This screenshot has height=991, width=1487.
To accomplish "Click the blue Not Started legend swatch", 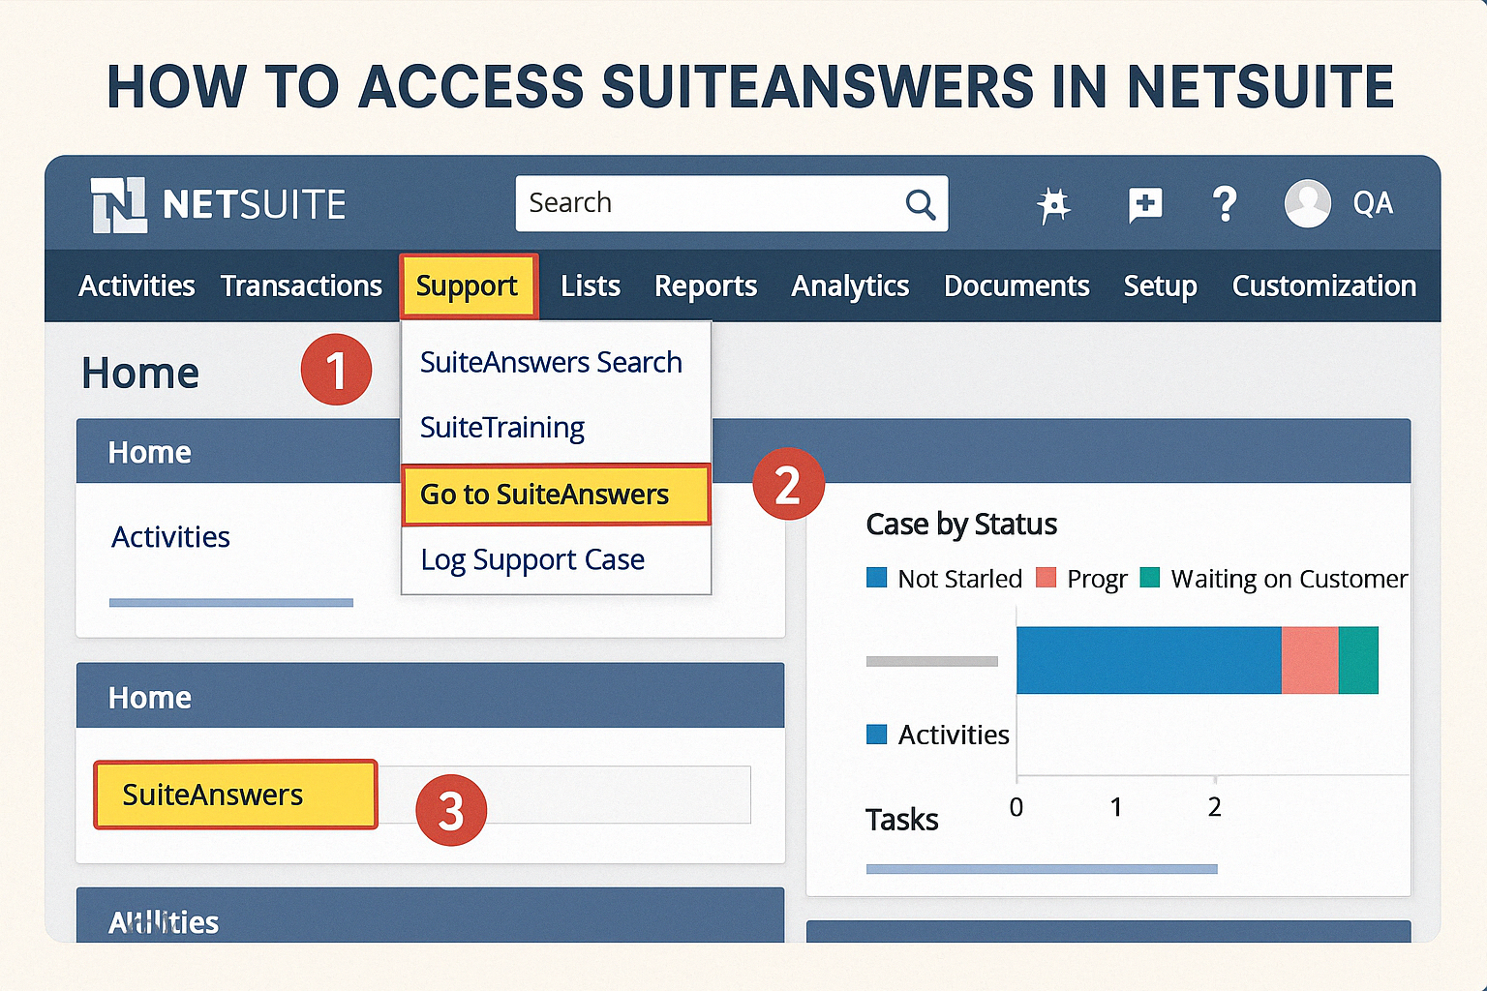I will [x=877, y=578].
